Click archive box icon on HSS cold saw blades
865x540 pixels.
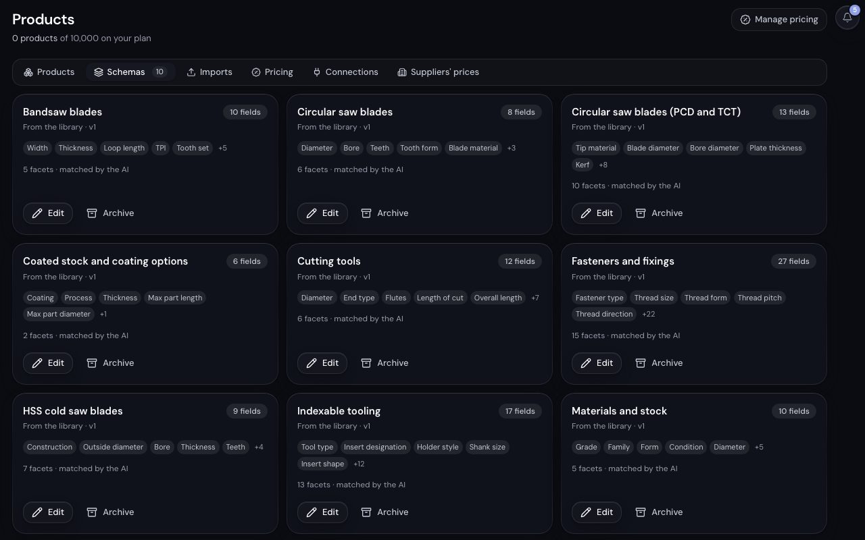(x=92, y=512)
